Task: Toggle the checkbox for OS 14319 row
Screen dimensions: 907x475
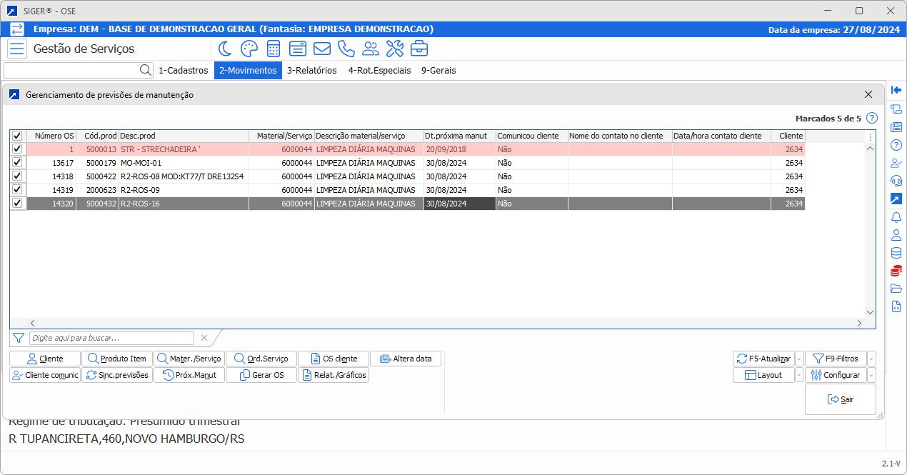Action: [17, 190]
